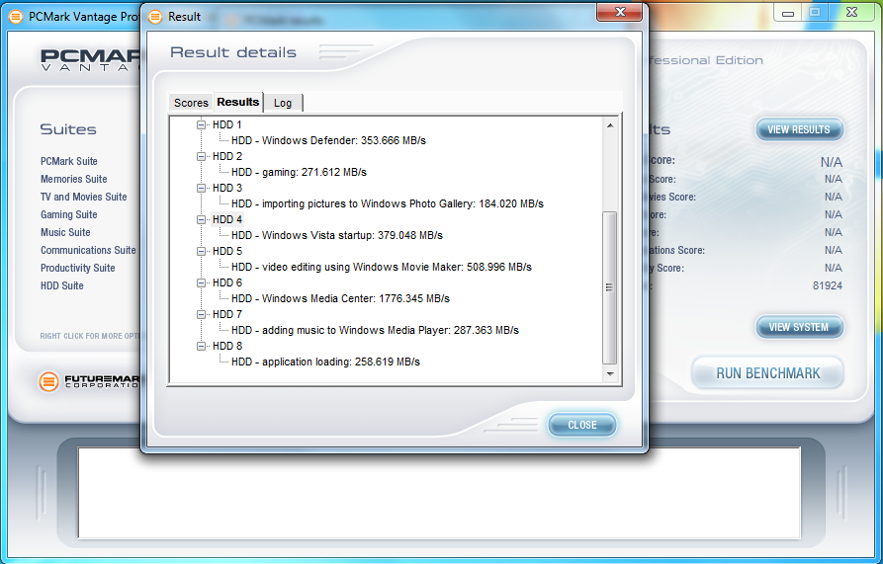Select adding music to Windows Media Player row
883x564 pixels.
click(375, 330)
